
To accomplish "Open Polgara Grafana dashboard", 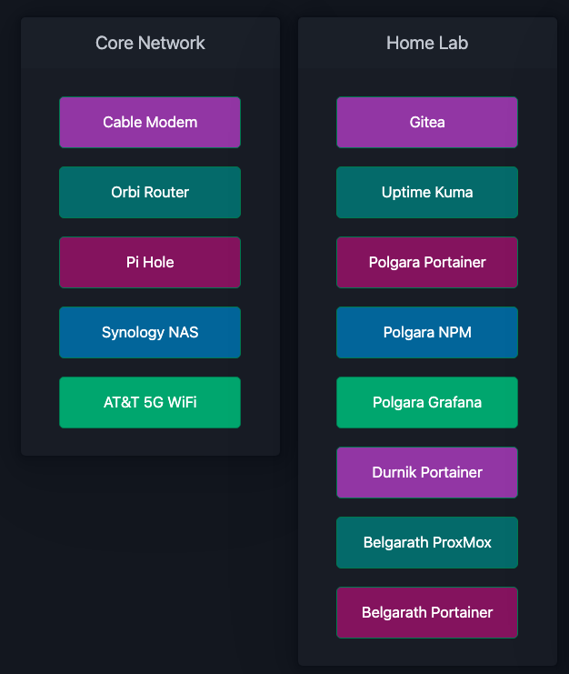I will click(427, 402).
